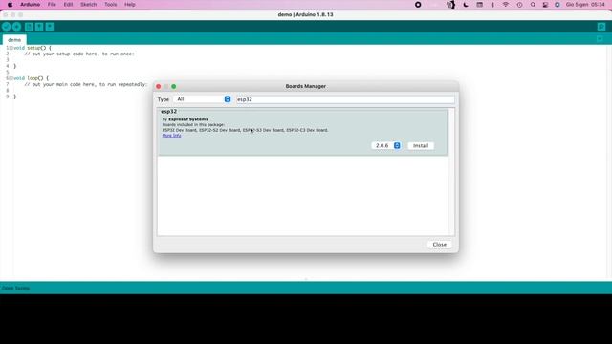Open the tab options arrow in Arduino window
Image resolution: width=612 pixels, height=344 pixels.
point(600,39)
